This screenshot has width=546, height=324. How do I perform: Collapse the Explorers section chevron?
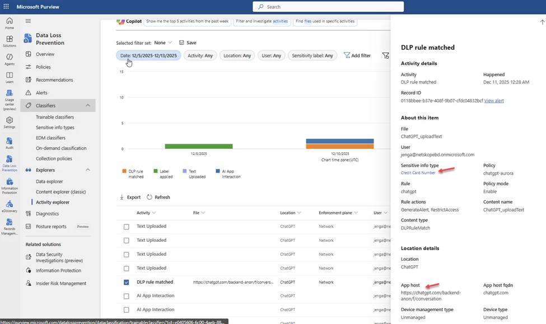(88, 170)
